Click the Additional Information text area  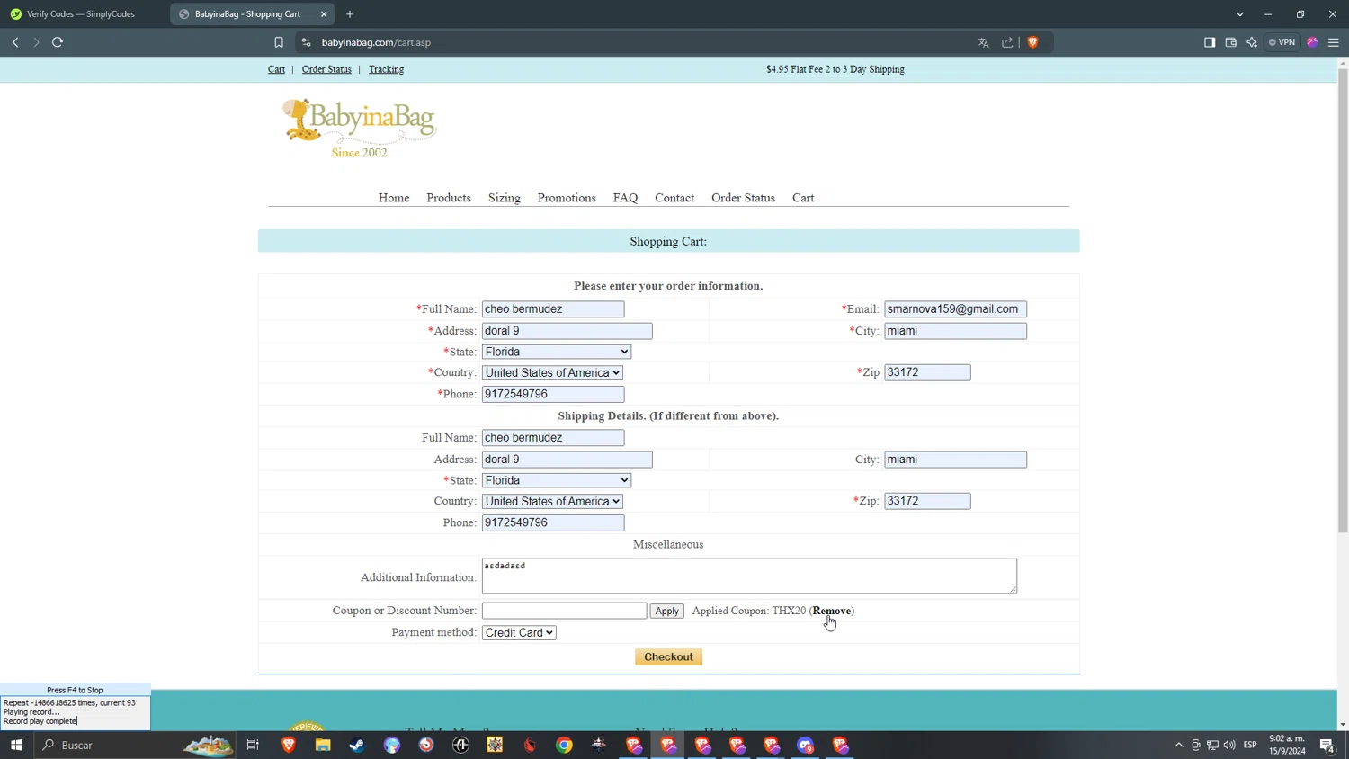pyautogui.click(x=749, y=576)
